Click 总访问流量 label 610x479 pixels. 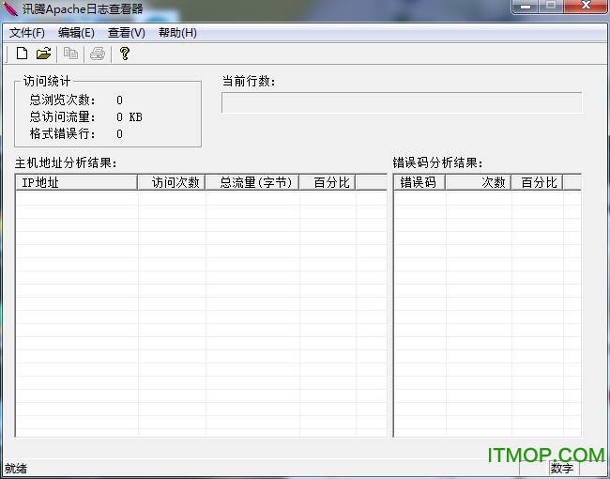click(62, 116)
